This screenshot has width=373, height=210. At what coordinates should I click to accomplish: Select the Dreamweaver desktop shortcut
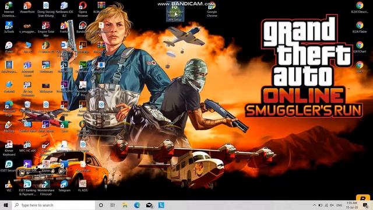(x=83, y=66)
